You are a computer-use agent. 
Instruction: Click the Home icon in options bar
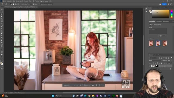pyautogui.click(x=2, y=4)
